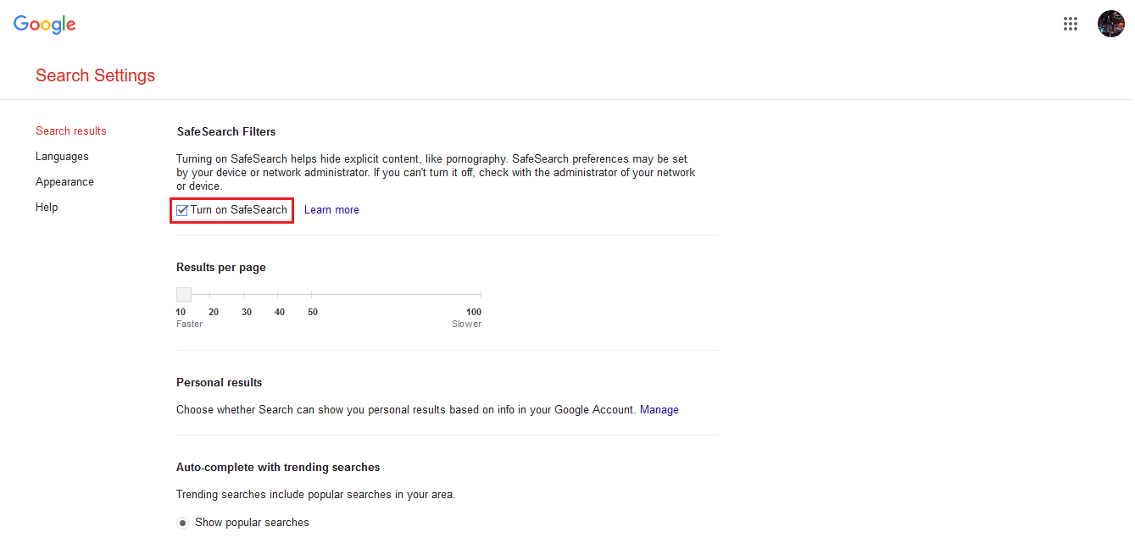Switch to the Appearance settings section
The width and height of the screenshot is (1135, 538).
[64, 182]
